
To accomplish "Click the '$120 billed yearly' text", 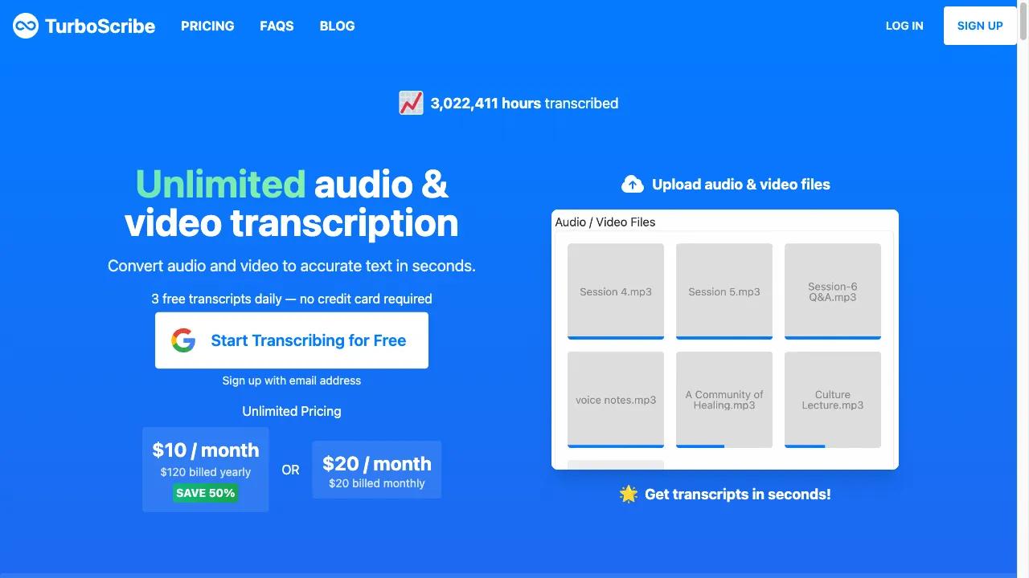I will [x=206, y=472].
